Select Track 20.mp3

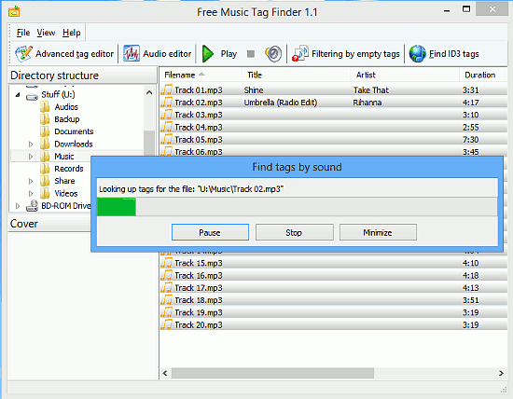tap(334, 324)
